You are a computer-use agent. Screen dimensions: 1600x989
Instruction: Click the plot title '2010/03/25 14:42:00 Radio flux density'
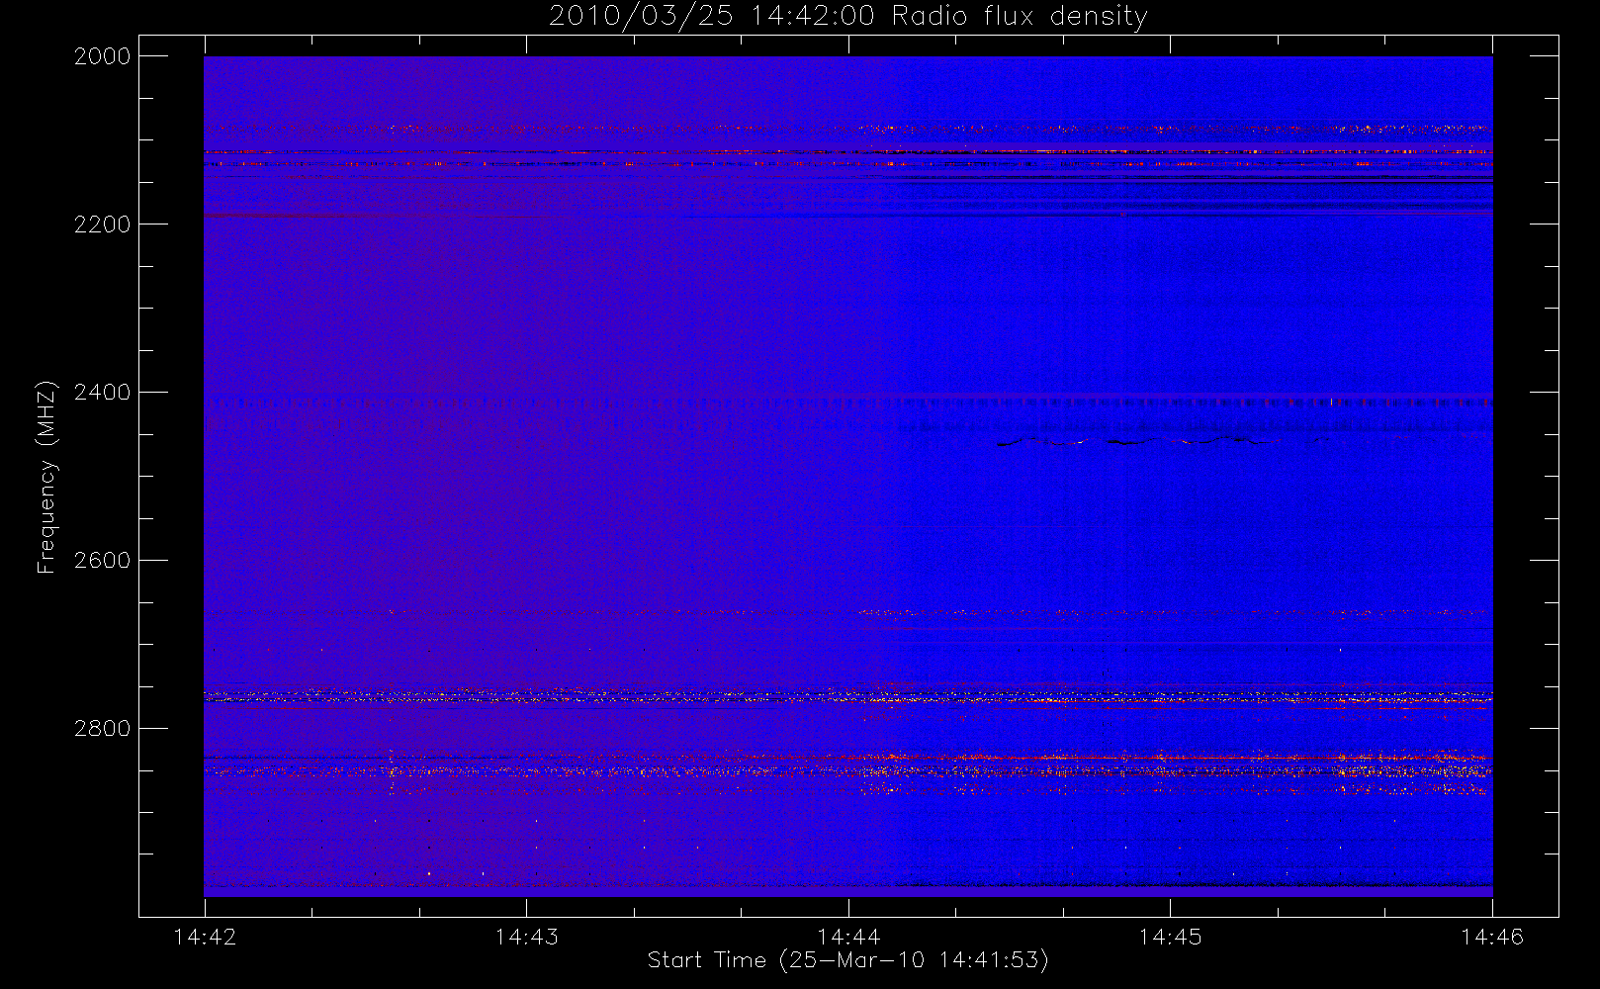click(847, 17)
